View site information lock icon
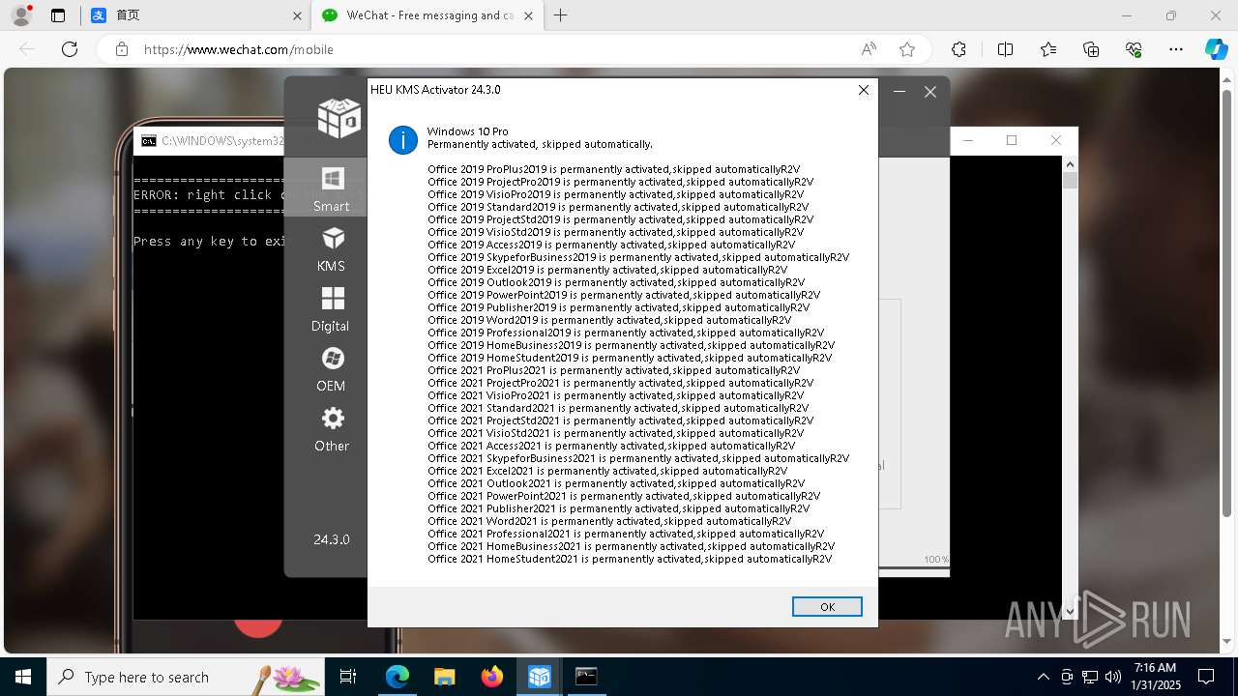Screen dimensions: 1238x696 [121, 49]
